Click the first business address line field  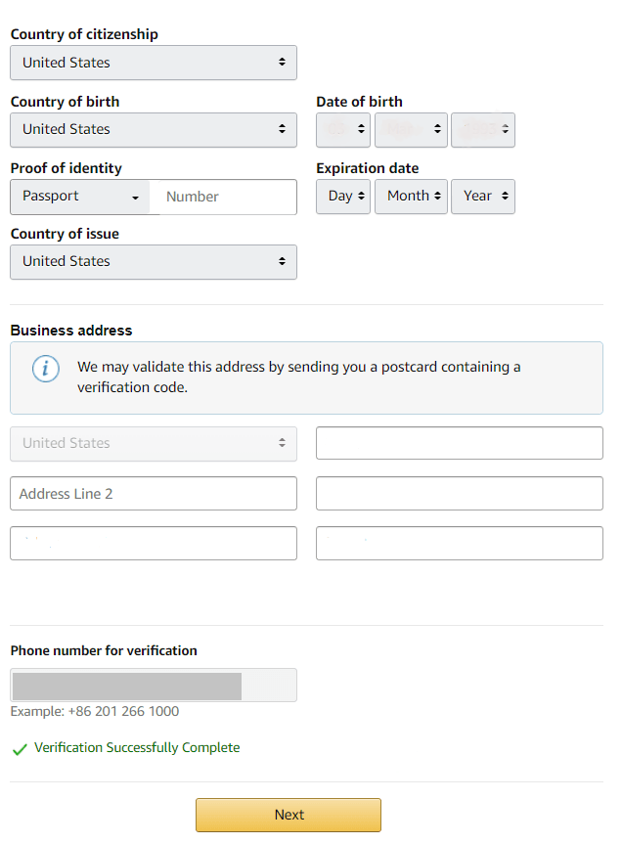pyautogui.click(x=459, y=443)
